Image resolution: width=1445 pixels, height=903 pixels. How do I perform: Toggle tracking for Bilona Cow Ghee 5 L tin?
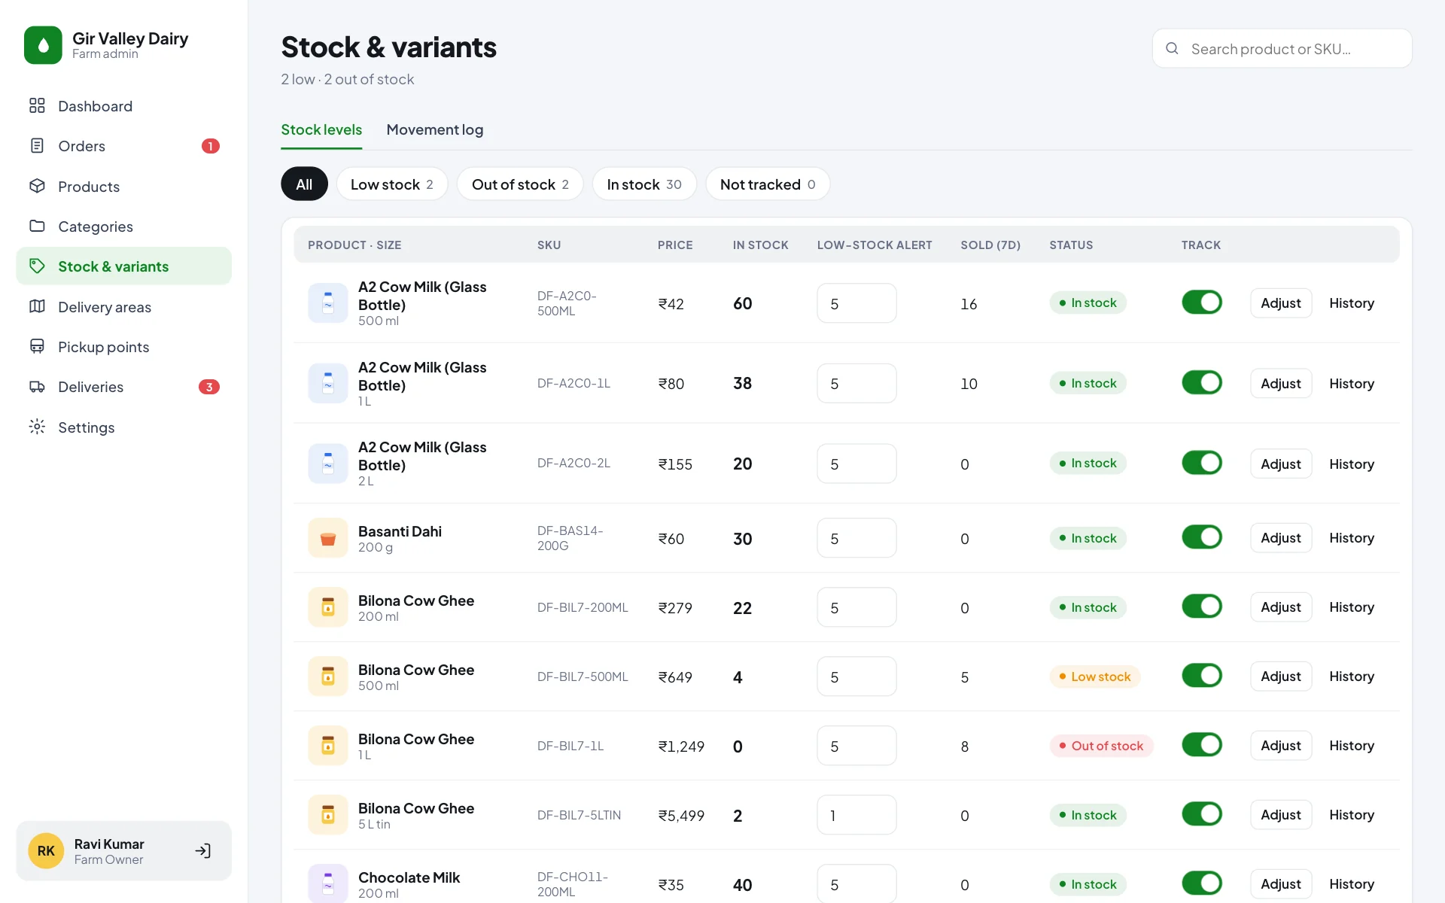(x=1202, y=814)
